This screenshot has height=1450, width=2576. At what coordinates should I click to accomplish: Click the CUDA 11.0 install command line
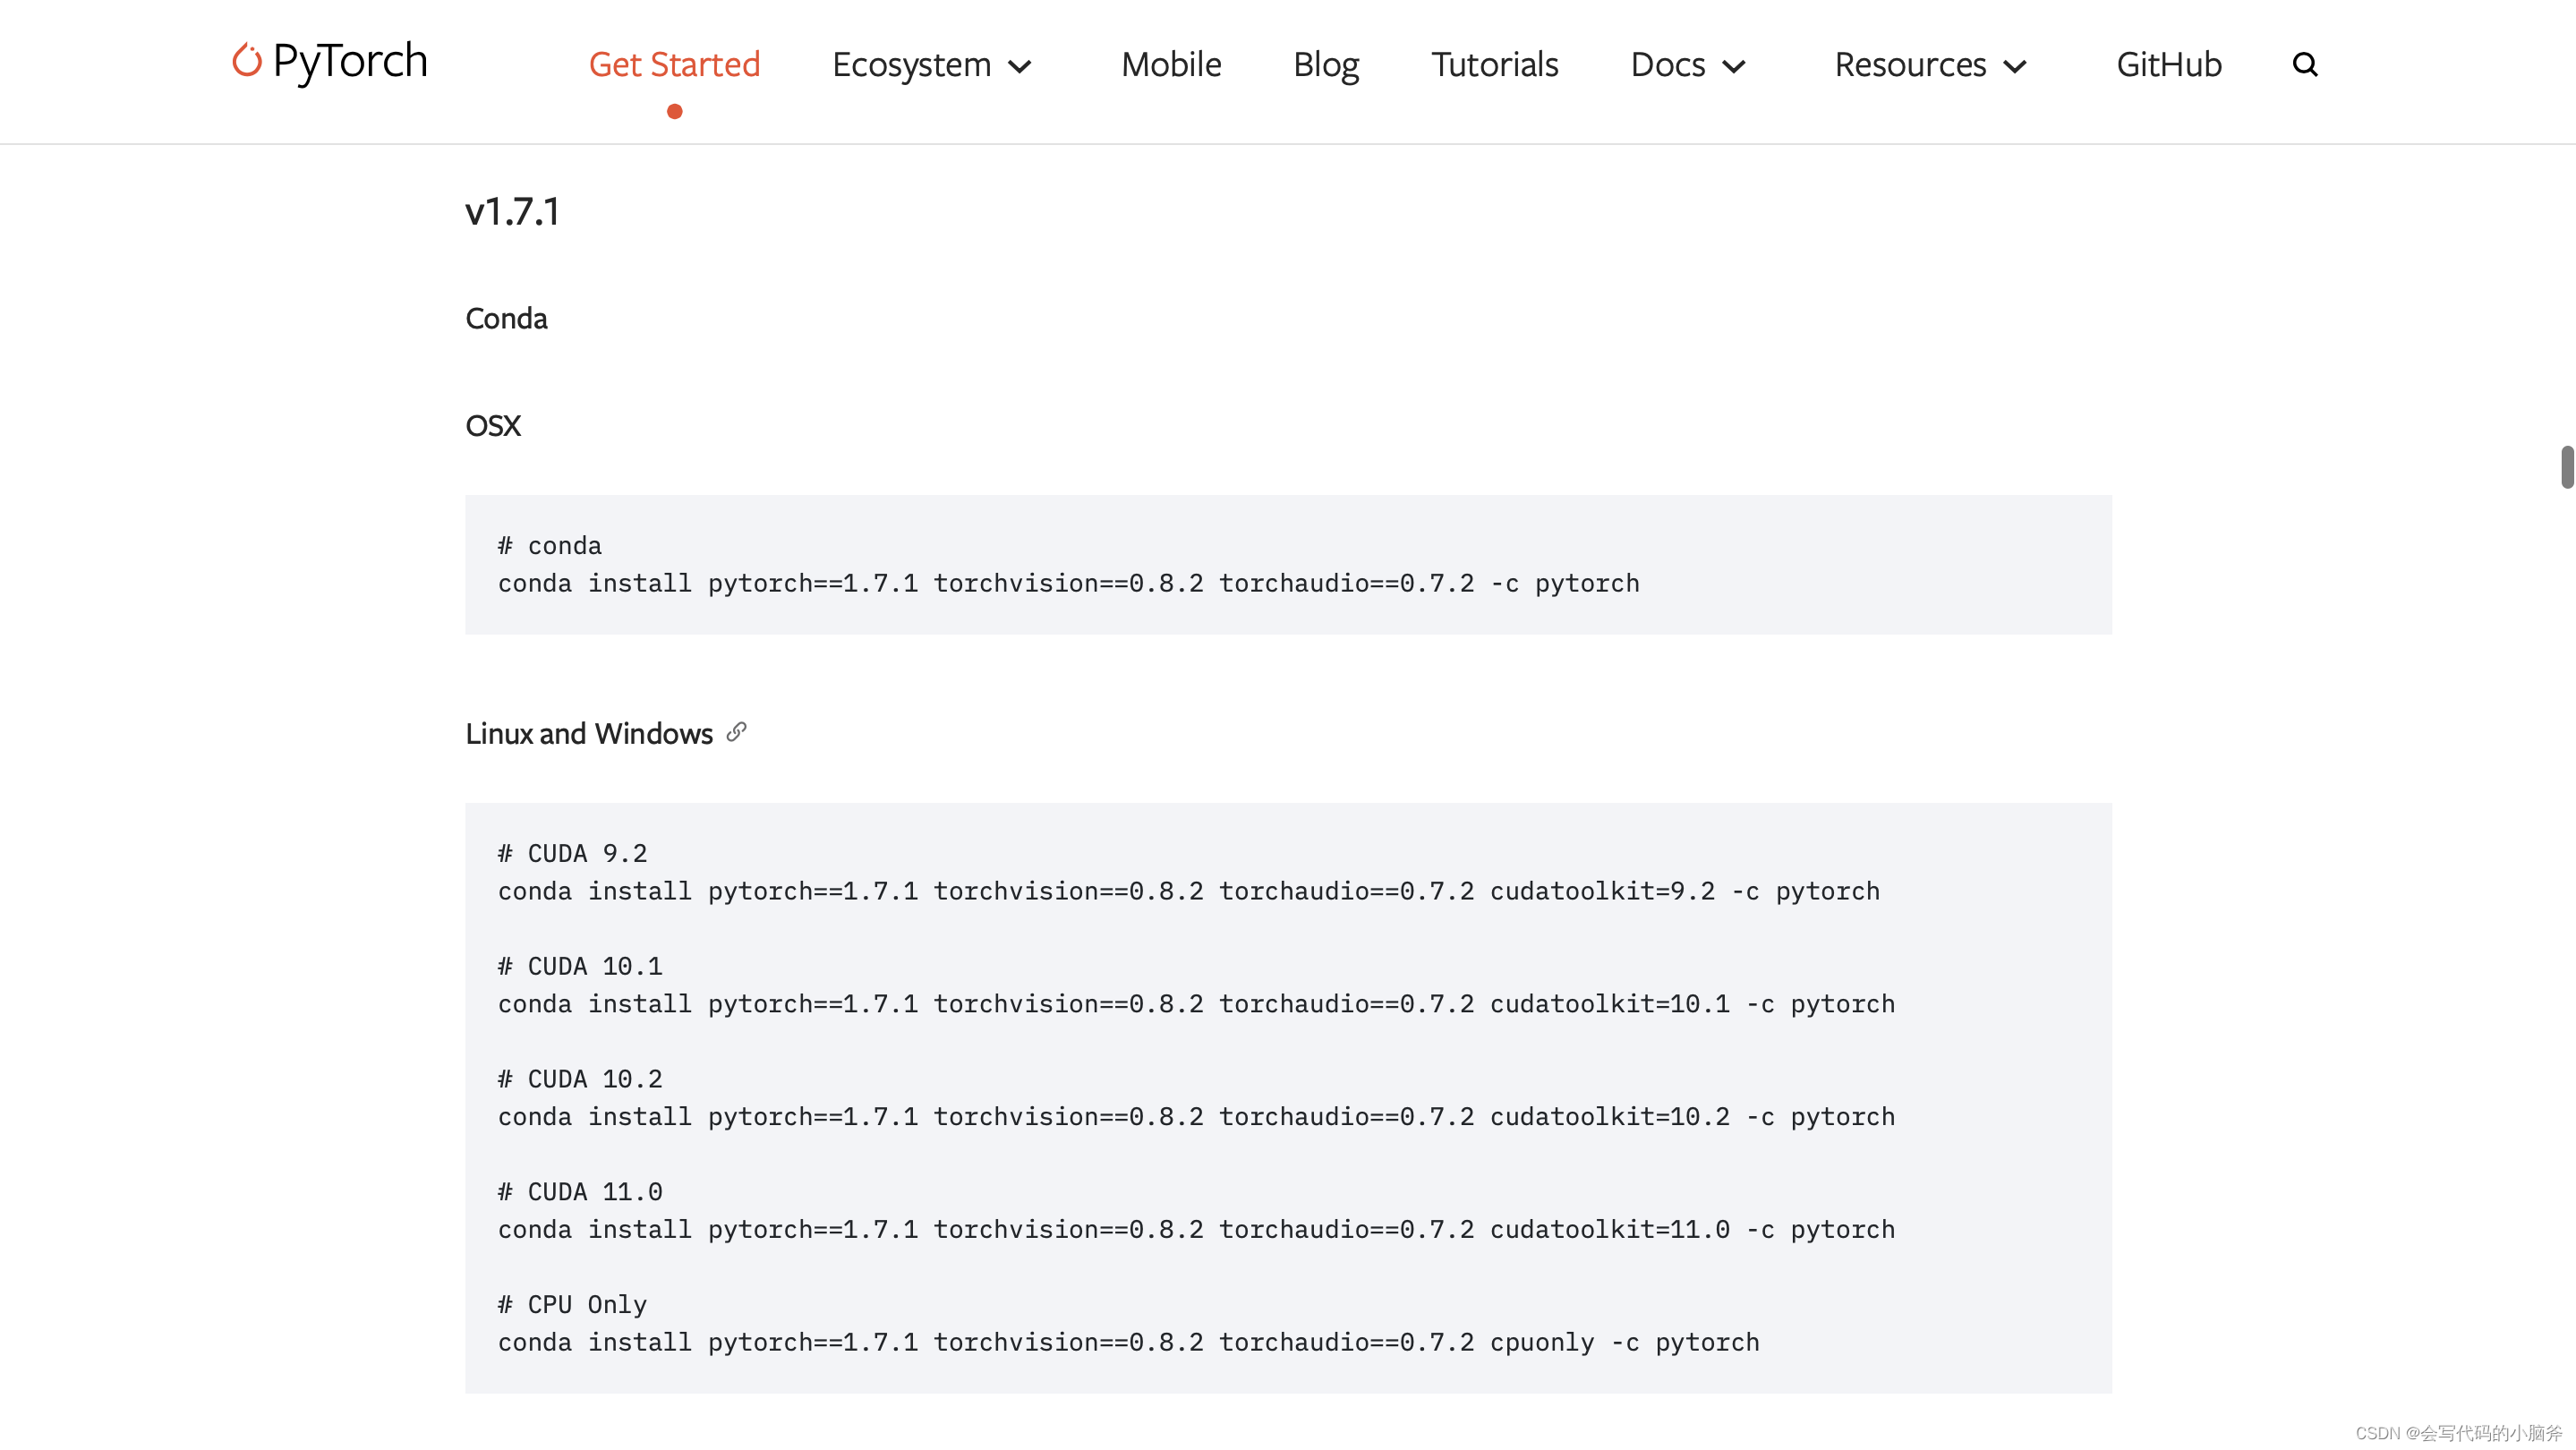1196,1229
